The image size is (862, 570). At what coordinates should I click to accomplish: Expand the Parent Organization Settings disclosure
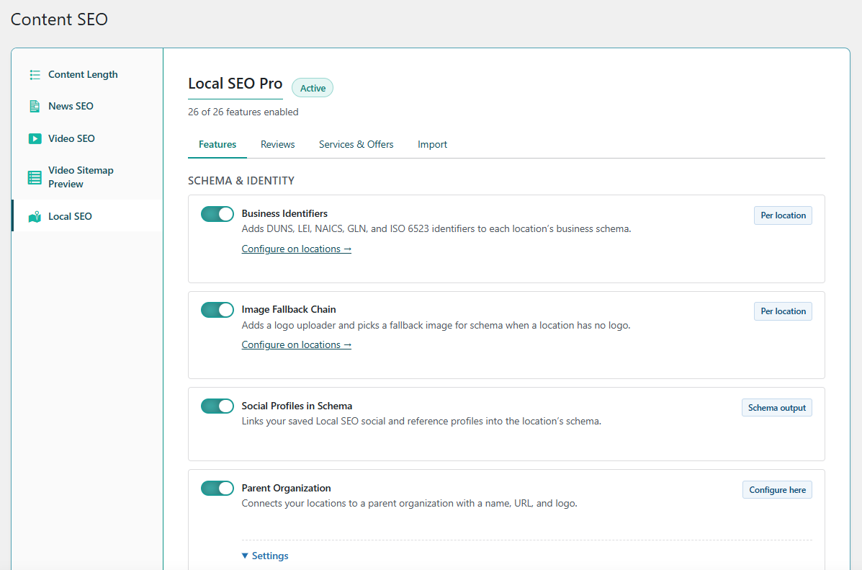click(265, 556)
